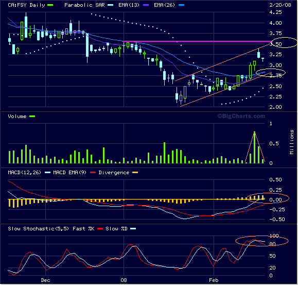Click the red MACD EMA(9) legend swatch

click(x=93, y=173)
